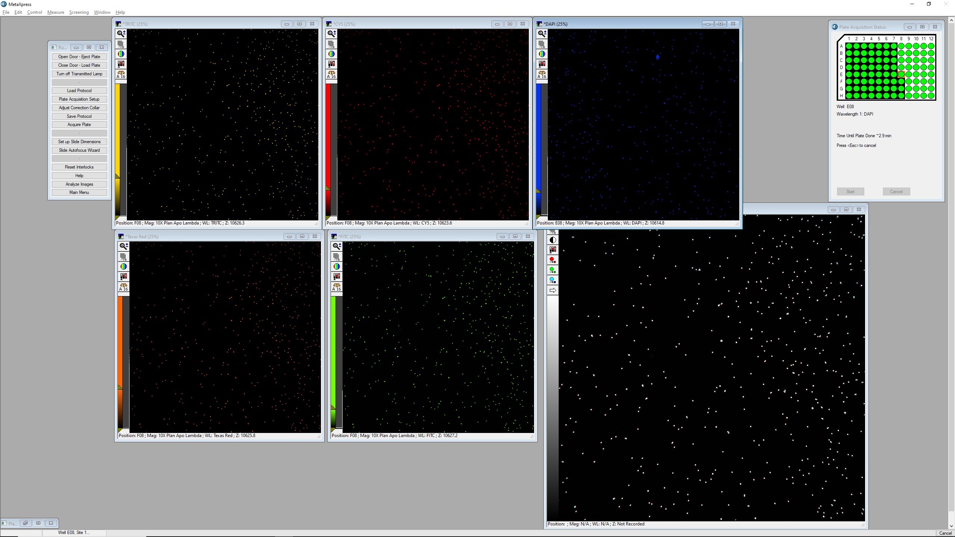Click scale image bars icon in CY5 window
Viewport: 955px width, 537px height.
pos(331,64)
